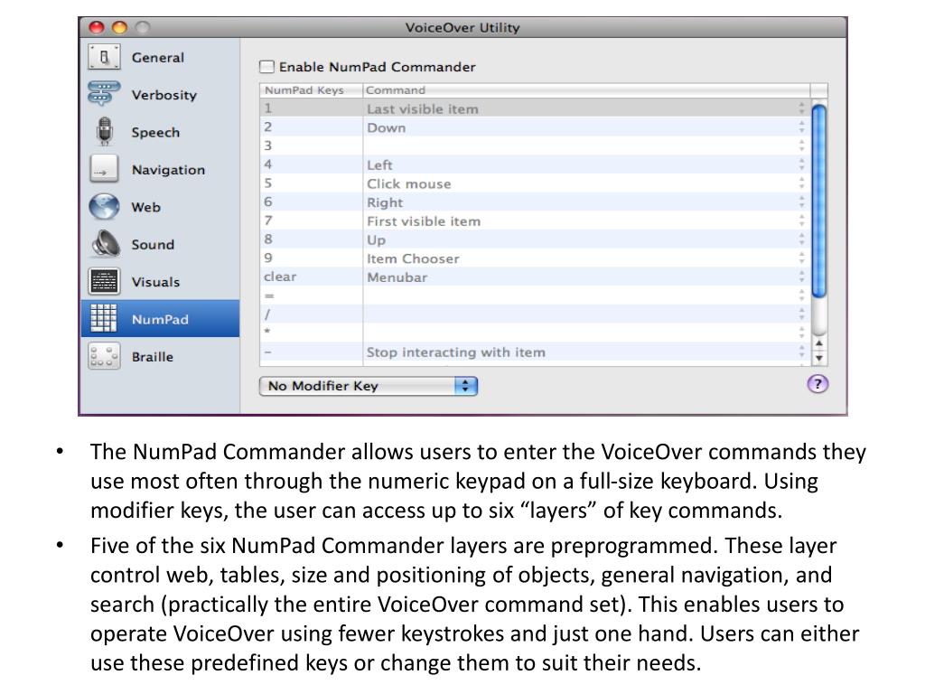Screen dimensions: 925x694
Task: Select the First visible item command
Action: click(424, 221)
